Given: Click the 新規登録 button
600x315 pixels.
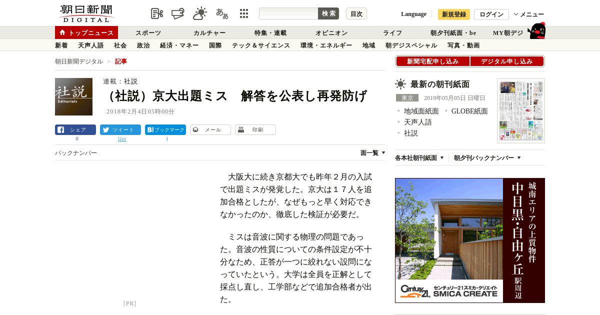Looking at the screenshot, I should point(454,14).
